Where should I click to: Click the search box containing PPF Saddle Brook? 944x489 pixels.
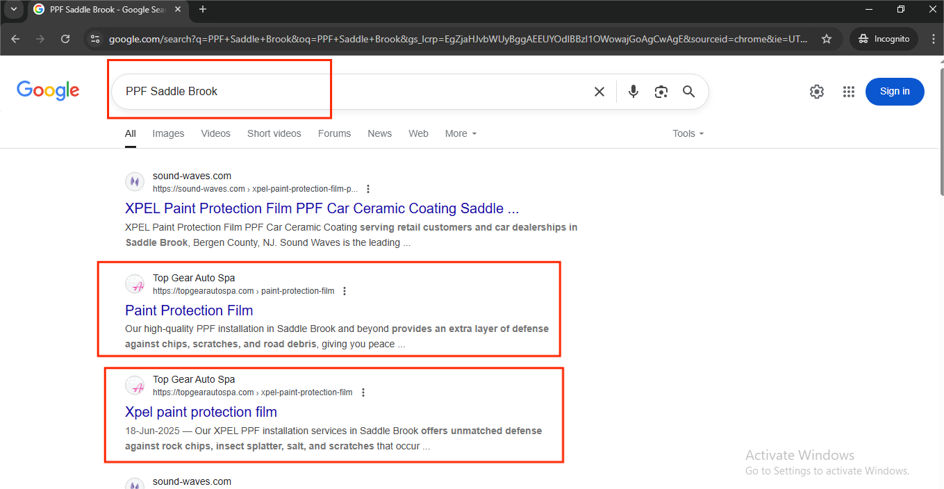tap(347, 92)
